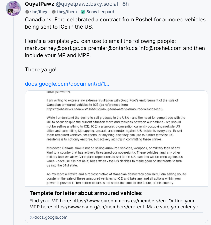Click the paw icon beside Snow Leopard
211x225 pixels.
(83, 12)
